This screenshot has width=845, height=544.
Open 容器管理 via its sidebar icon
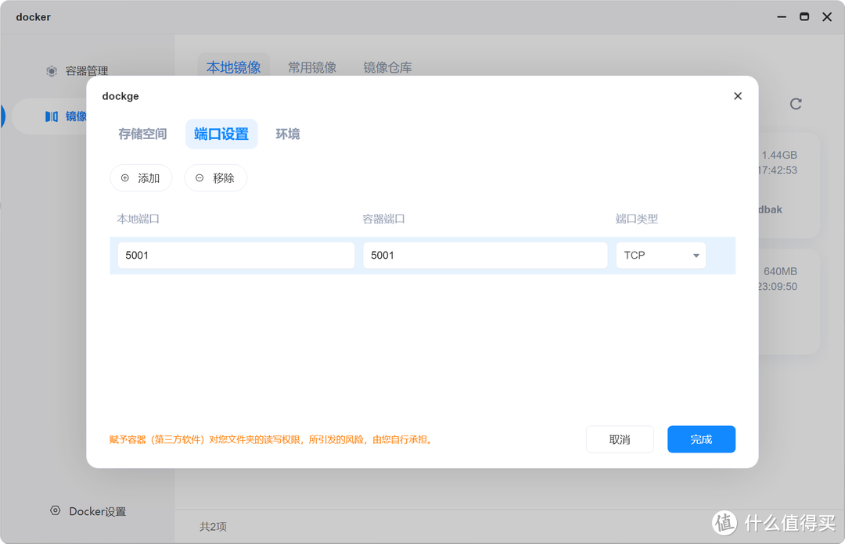coord(52,70)
